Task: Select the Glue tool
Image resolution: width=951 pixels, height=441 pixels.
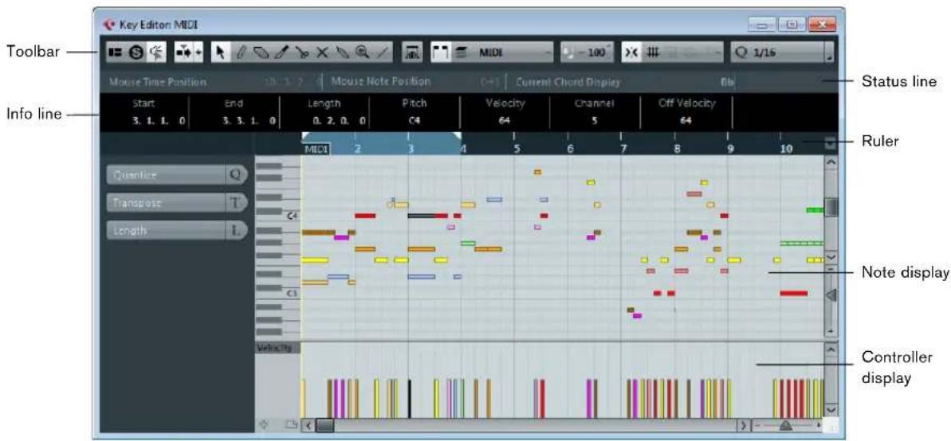Action: 343,53
